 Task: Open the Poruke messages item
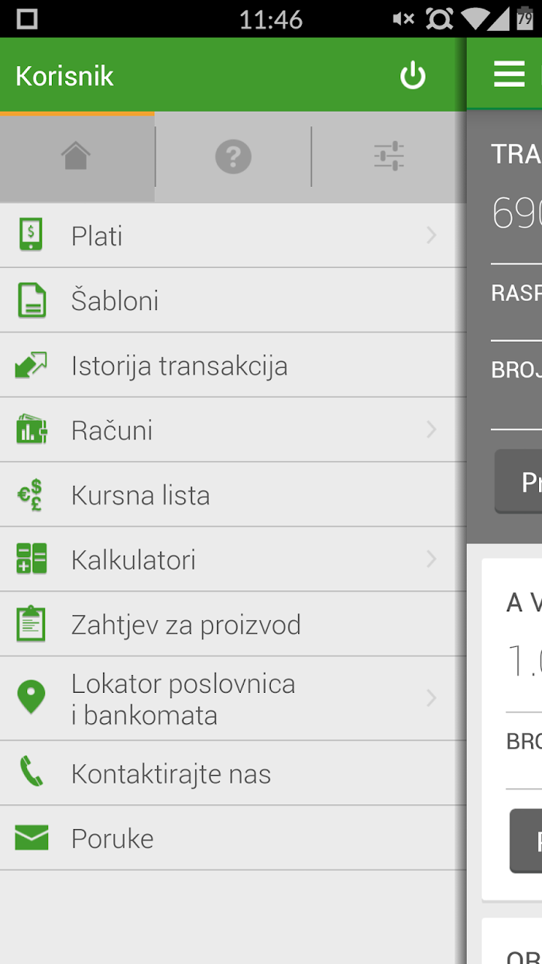233,838
